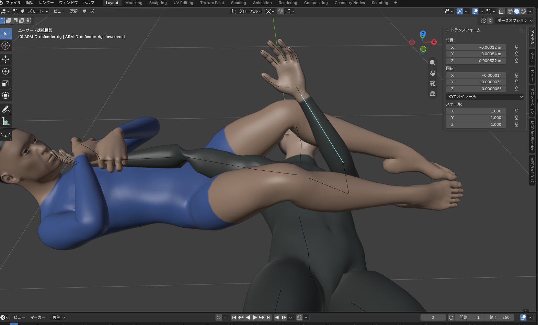538x325 pixels.
Task: Select the 3D Cursor tool
Action: pos(5,46)
